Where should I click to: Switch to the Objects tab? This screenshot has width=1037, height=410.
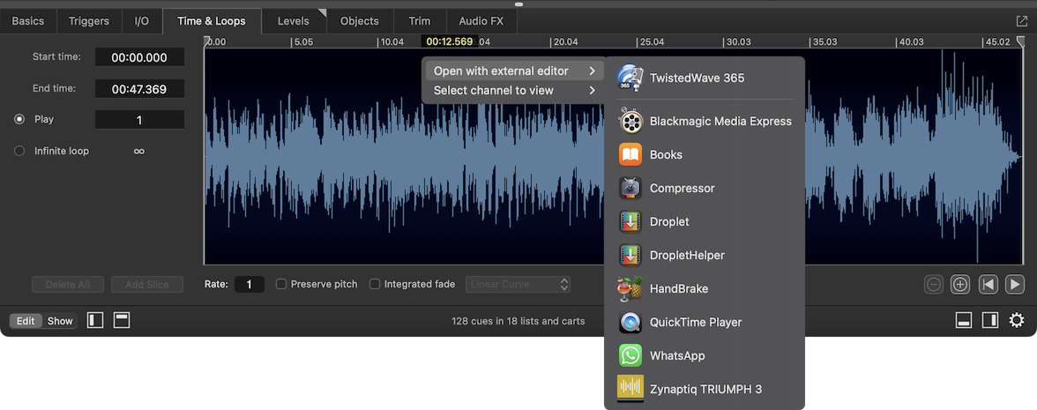tap(360, 21)
